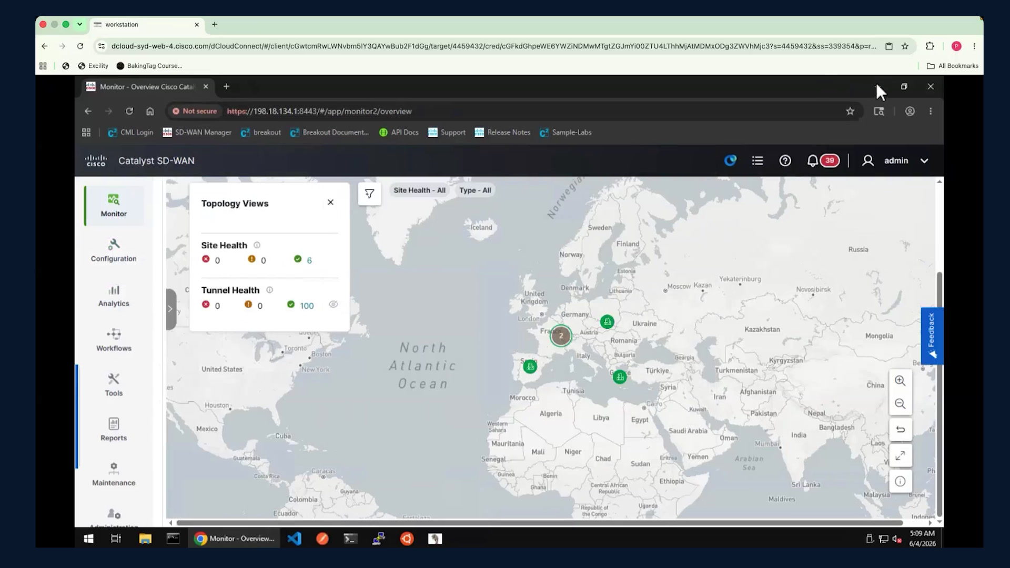Expand the admin user dropdown
The width and height of the screenshot is (1010, 568).
tap(924, 160)
